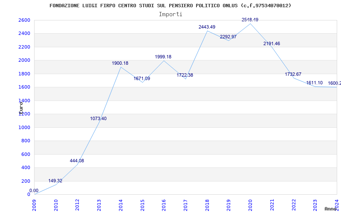The image size is (341, 213).
Task: Click the x-axis year 2013
Action: point(99,205)
